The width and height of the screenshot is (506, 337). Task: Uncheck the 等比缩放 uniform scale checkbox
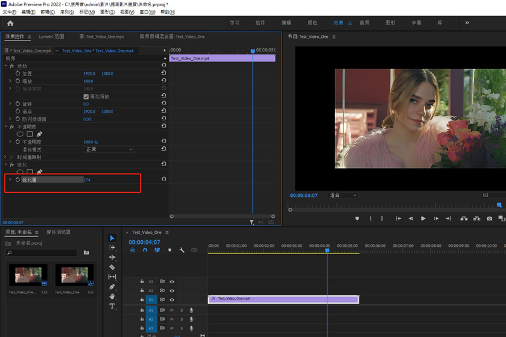(87, 96)
